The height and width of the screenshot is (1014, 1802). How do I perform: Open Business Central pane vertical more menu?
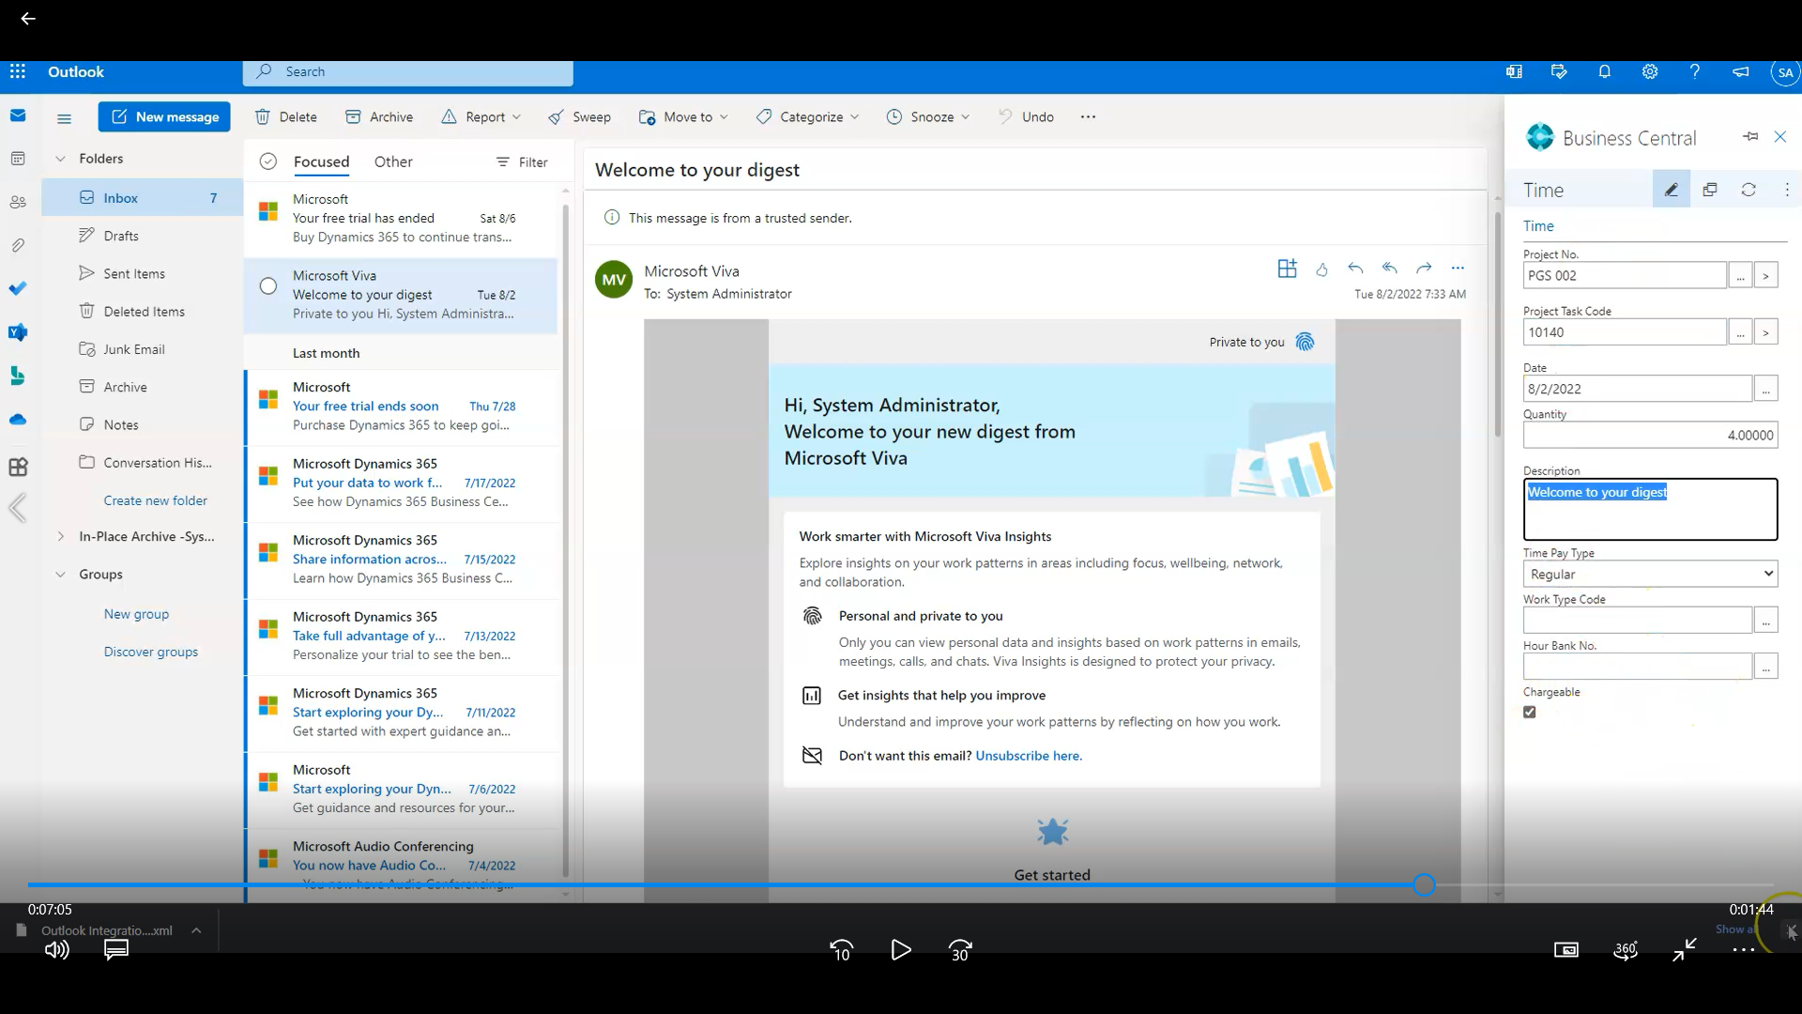point(1787,190)
